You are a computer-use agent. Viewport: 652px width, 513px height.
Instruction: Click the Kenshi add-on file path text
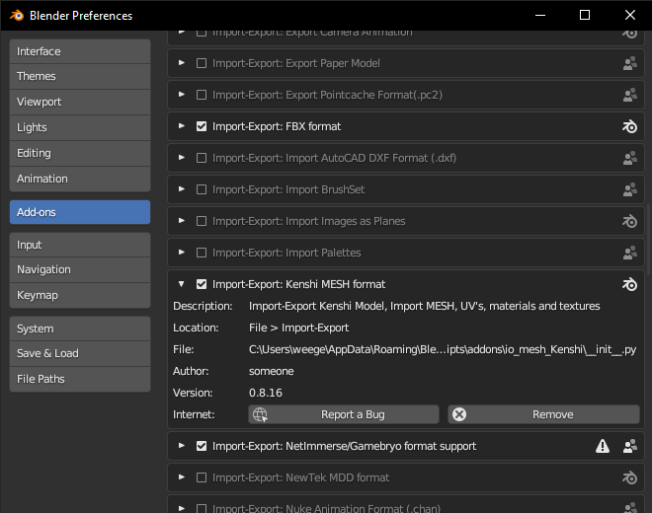click(x=443, y=350)
